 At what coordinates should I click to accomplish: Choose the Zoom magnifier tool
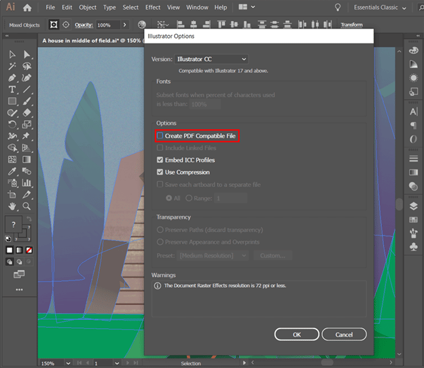26,206
